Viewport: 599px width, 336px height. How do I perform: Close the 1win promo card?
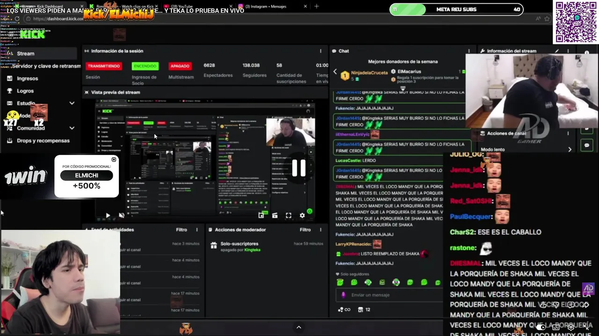(x=114, y=160)
